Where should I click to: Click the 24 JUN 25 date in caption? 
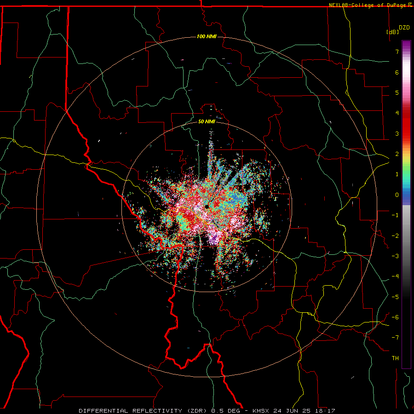coord(291,411)
